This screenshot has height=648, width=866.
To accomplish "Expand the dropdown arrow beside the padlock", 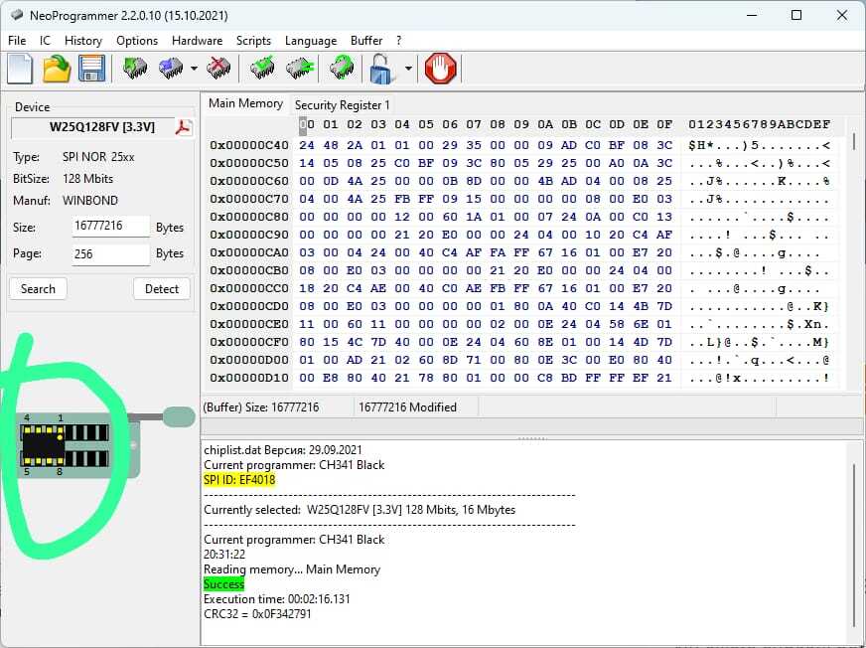I will [408, 70].
